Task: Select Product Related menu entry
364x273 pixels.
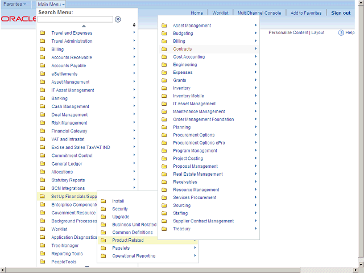Action: 128,241
